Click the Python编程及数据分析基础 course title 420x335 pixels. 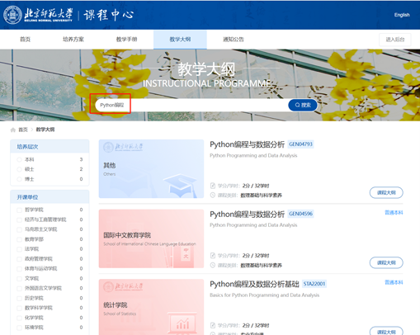point(254,284)
